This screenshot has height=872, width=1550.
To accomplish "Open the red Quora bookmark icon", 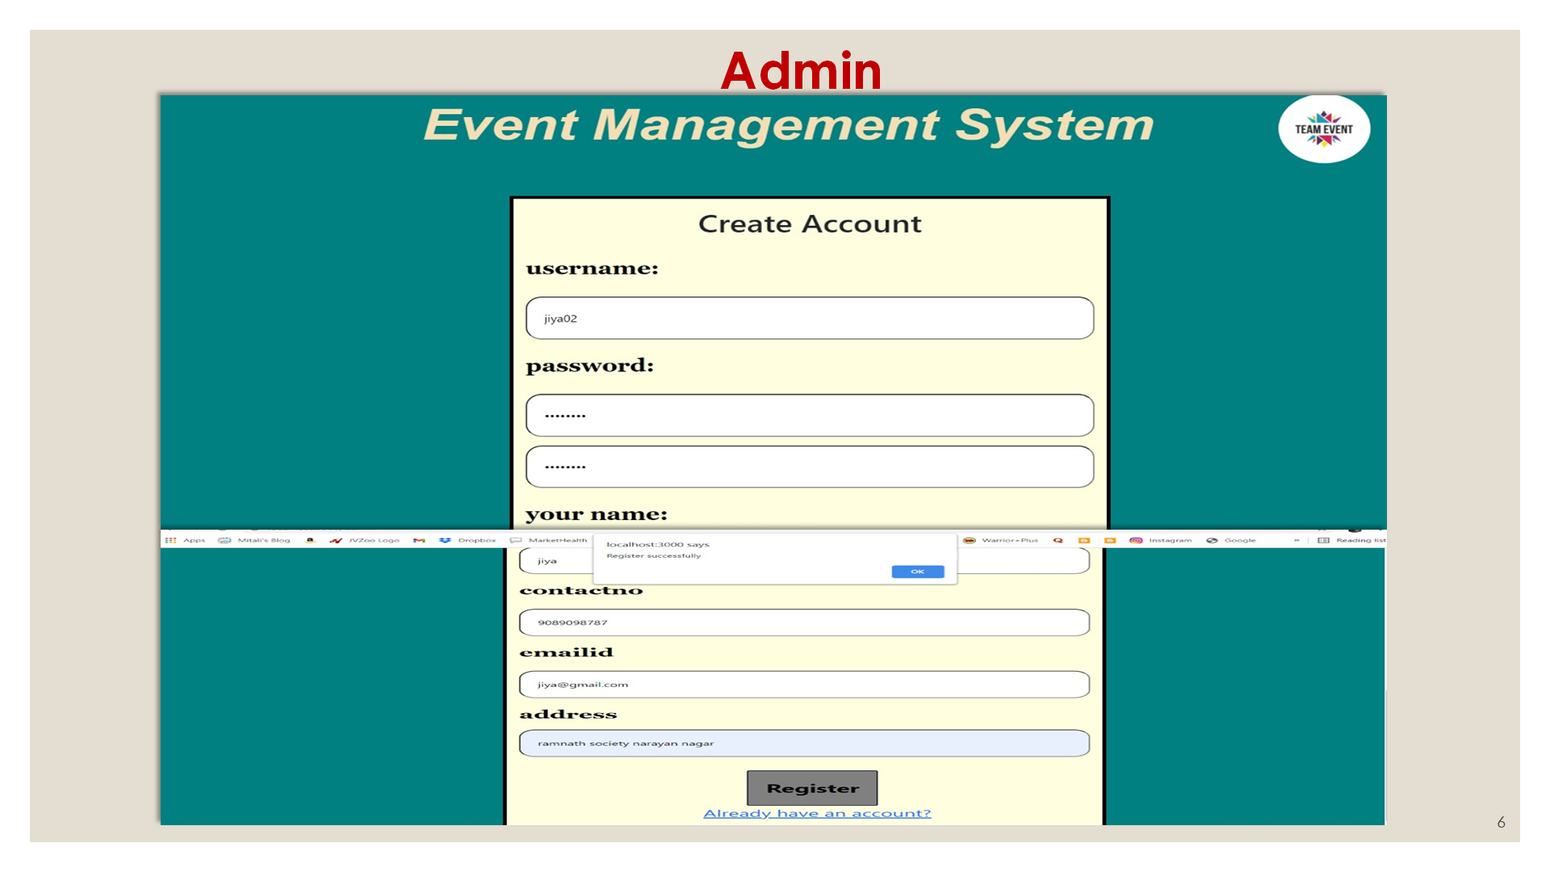I will click(1058, 540).
